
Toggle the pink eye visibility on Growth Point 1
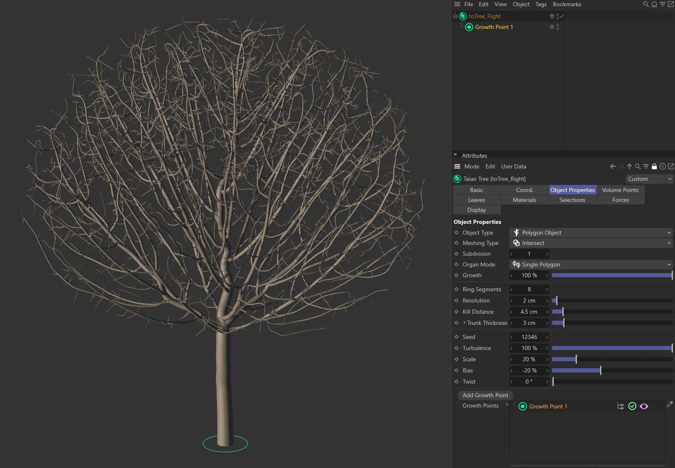point(644,406)
